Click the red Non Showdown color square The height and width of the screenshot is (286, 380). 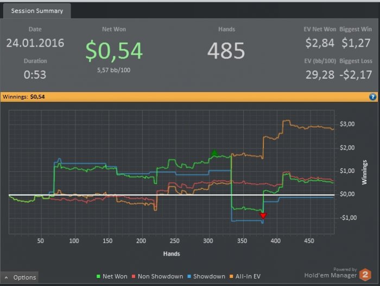pyautogui.click(x=134, y=276)
